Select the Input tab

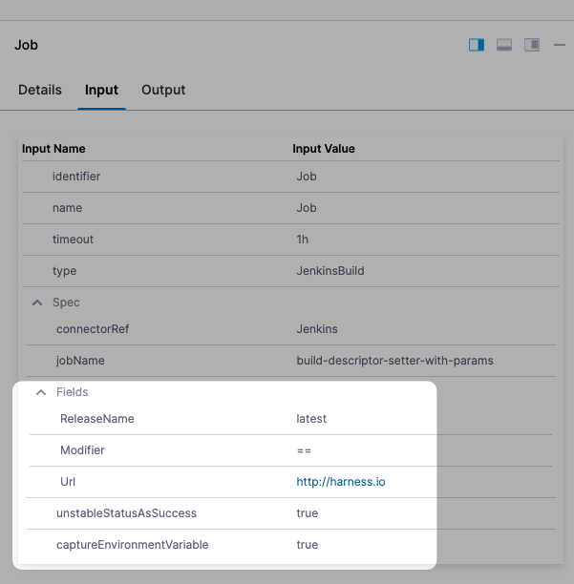click(101, 90)
